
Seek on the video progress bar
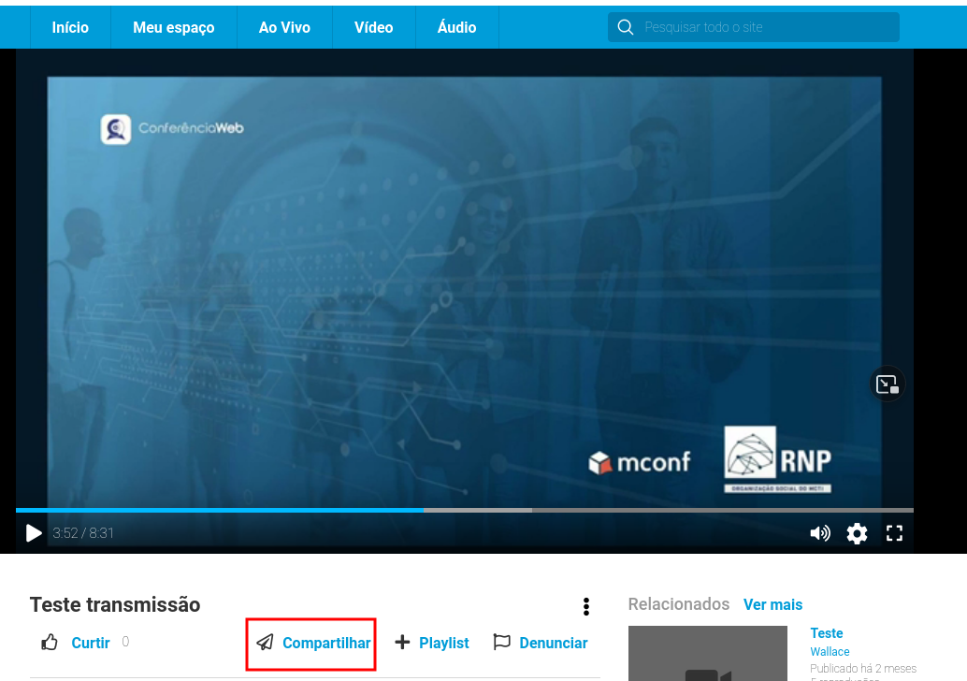pos(465,510)
